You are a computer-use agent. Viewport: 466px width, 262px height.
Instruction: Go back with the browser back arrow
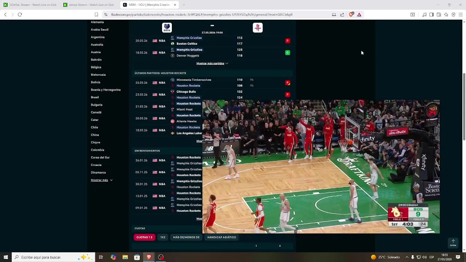tap(5, 15)
